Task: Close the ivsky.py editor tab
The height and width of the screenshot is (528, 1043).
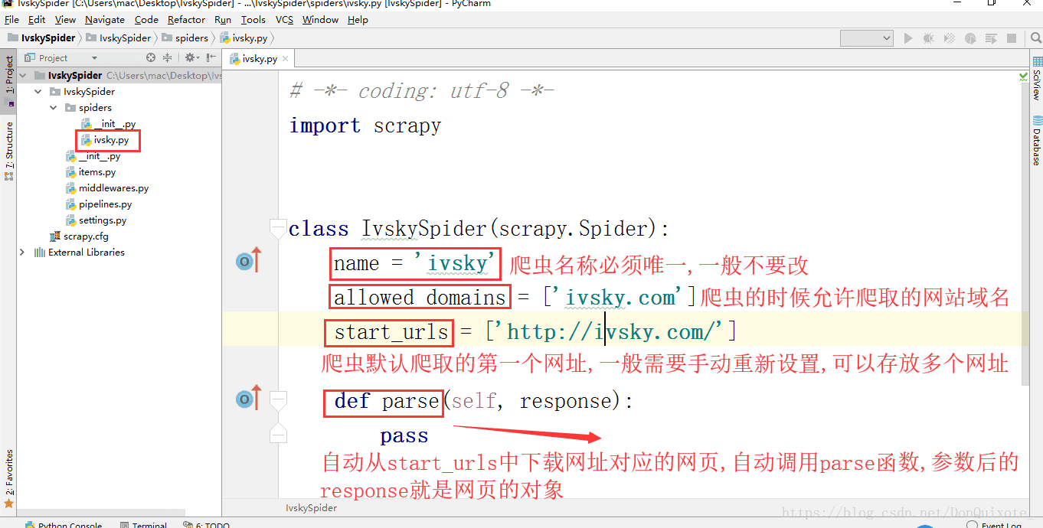Action: (x=286, y=58)
